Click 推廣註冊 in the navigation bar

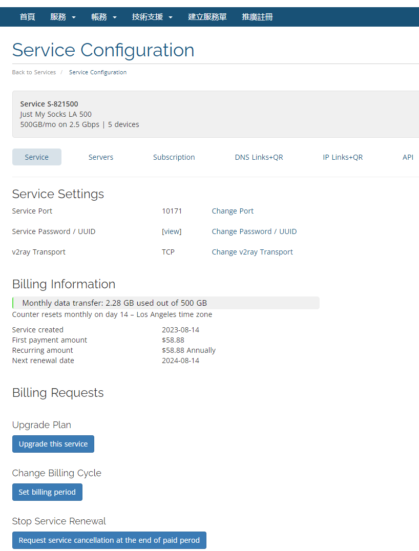click(257, 17)
